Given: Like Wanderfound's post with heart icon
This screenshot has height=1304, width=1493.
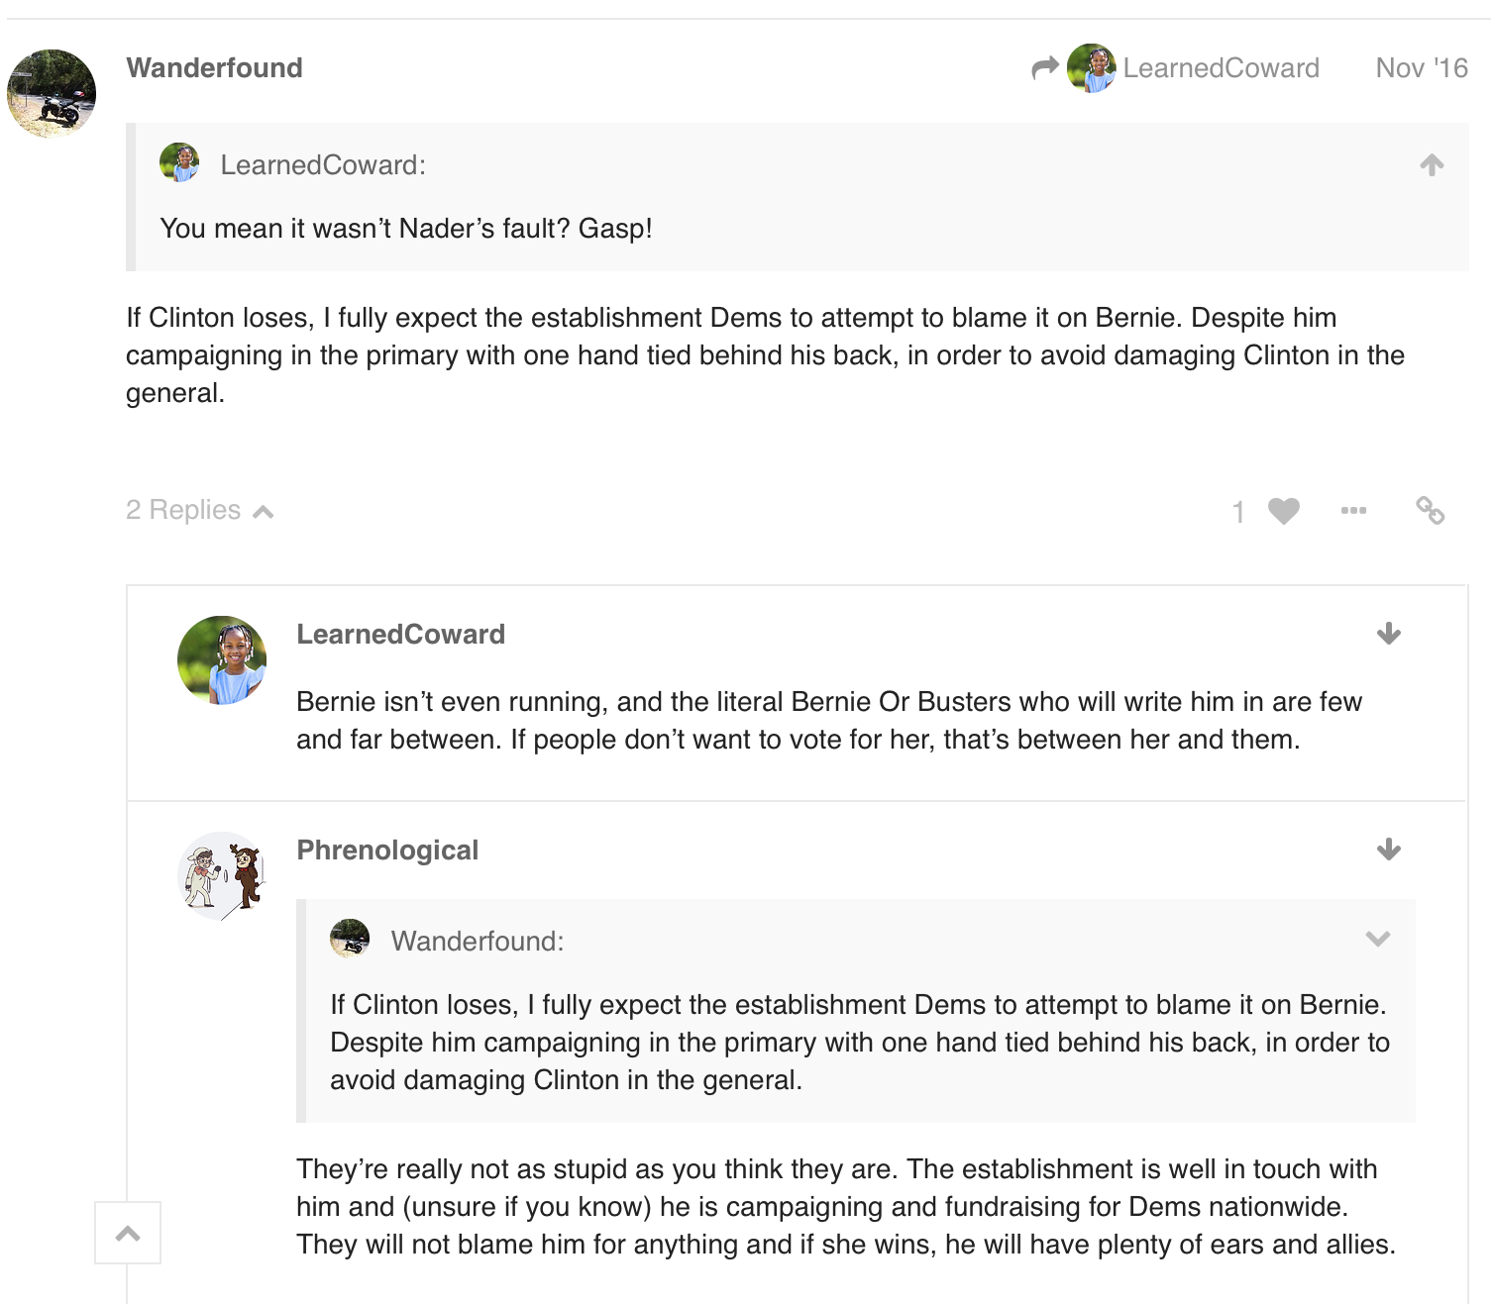Looking at the screenshot, I should (x=1283, y=511).
